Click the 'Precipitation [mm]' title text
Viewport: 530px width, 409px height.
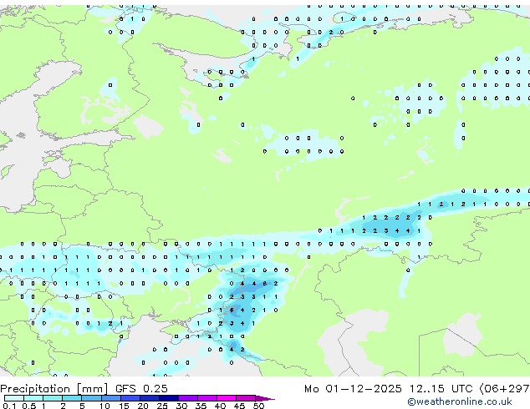[x=54, y=389]
